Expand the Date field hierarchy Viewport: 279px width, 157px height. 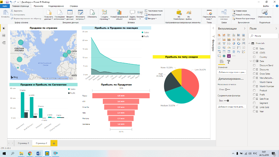[x=251, y=61]
